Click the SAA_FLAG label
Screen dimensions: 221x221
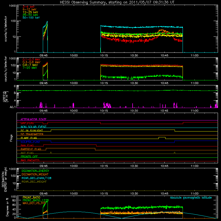click(27, 145)
